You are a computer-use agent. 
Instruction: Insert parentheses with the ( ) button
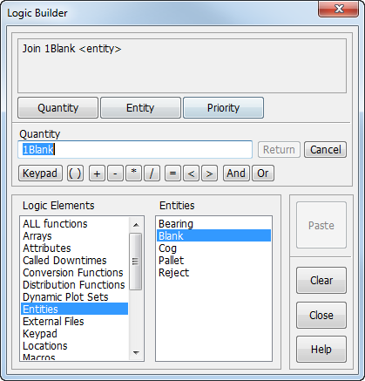tap(75, 173)
